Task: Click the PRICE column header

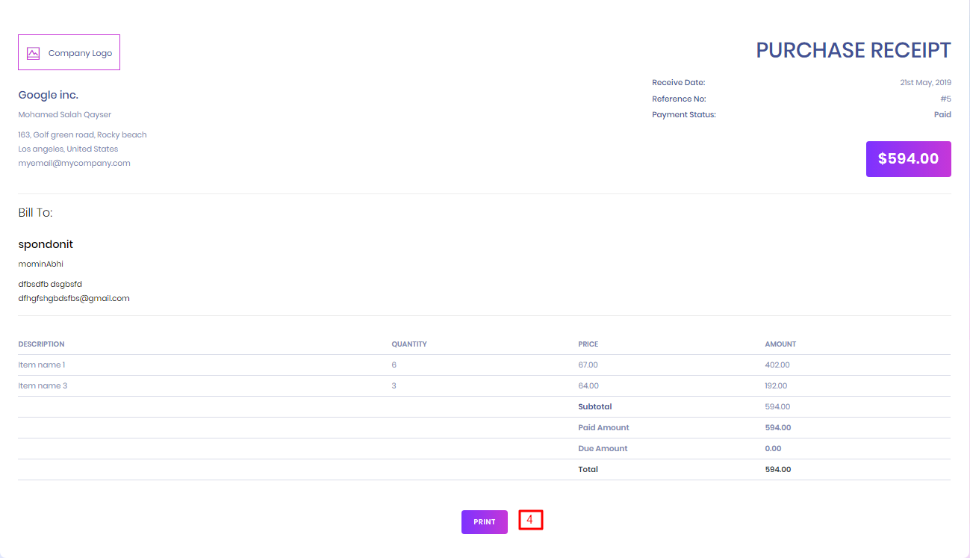Action: click(x=588, y=344)
